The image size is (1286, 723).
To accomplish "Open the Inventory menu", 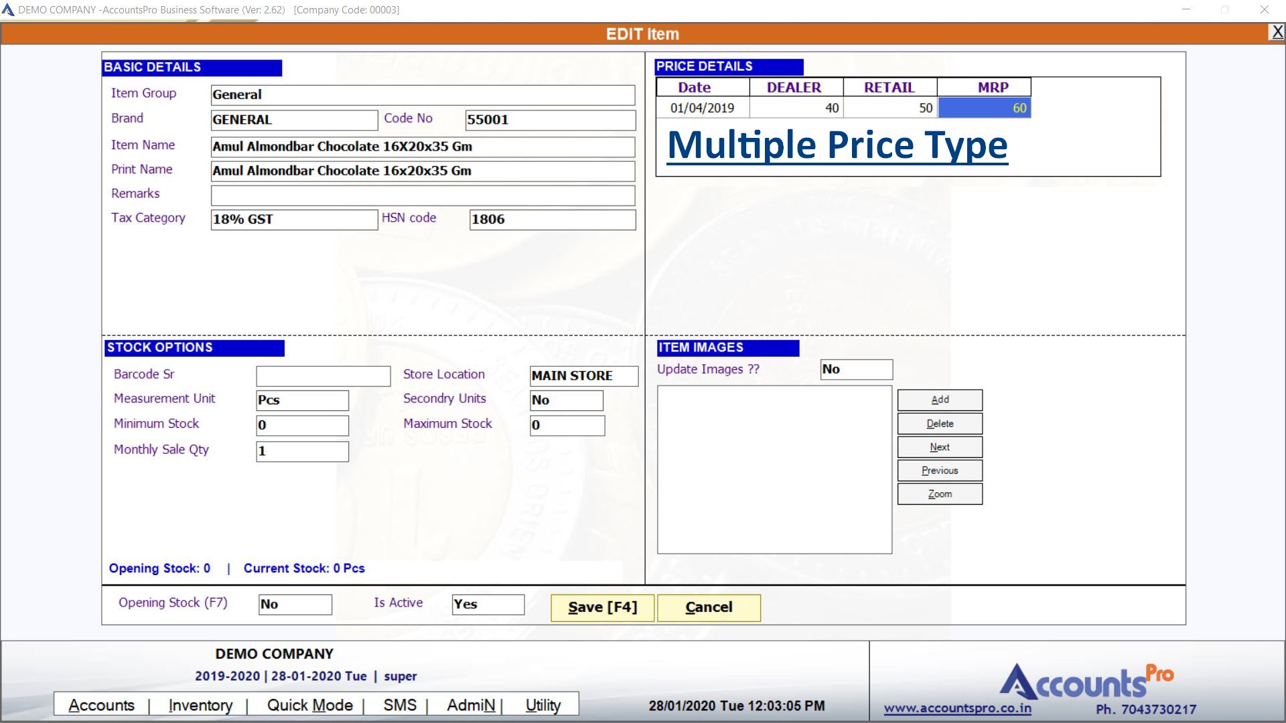I will pyautogui.click(x=200, y=705).
